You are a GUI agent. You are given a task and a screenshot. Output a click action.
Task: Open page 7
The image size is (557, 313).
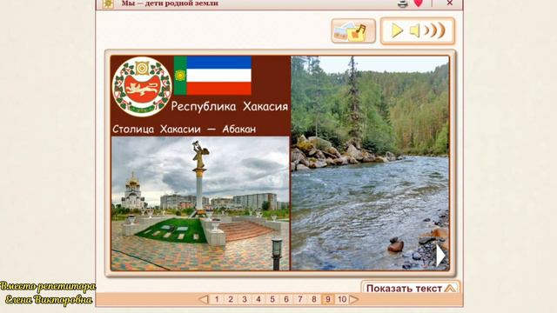click(x=299, y=299)
